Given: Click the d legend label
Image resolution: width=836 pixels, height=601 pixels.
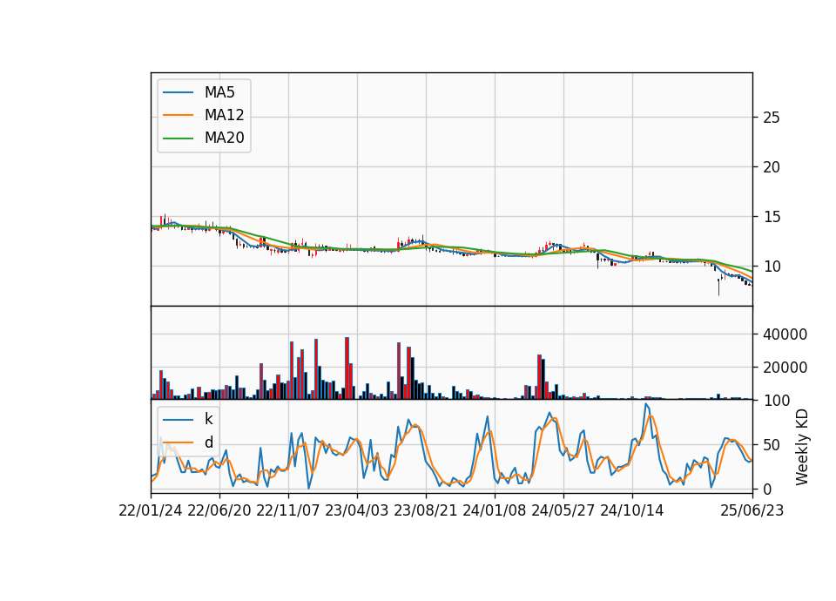Looking at the screenshot, I should coord(209,442).
